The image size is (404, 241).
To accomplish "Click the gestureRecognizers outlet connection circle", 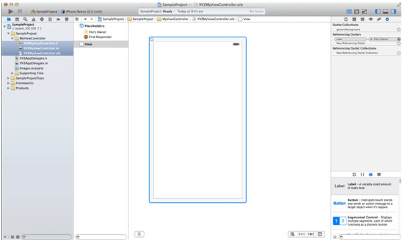I will [399, 29].
